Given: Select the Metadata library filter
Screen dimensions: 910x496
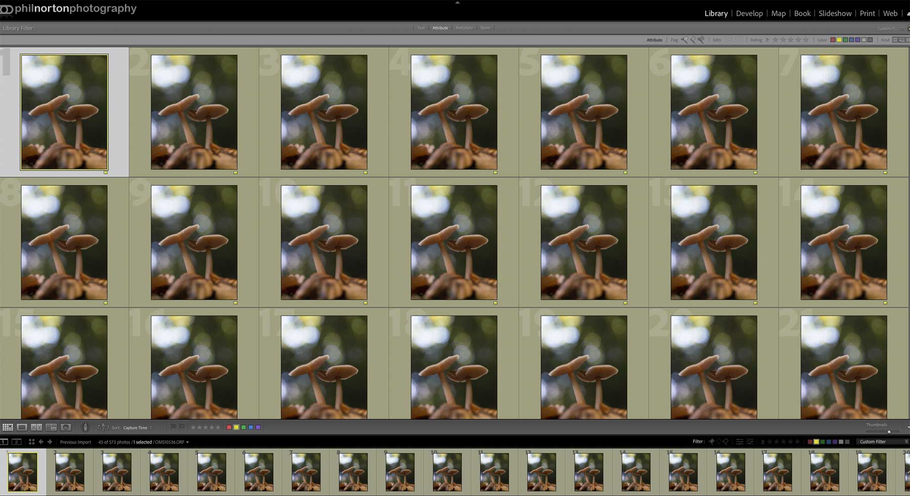Looking at the screenshot, I should (464, 28).
